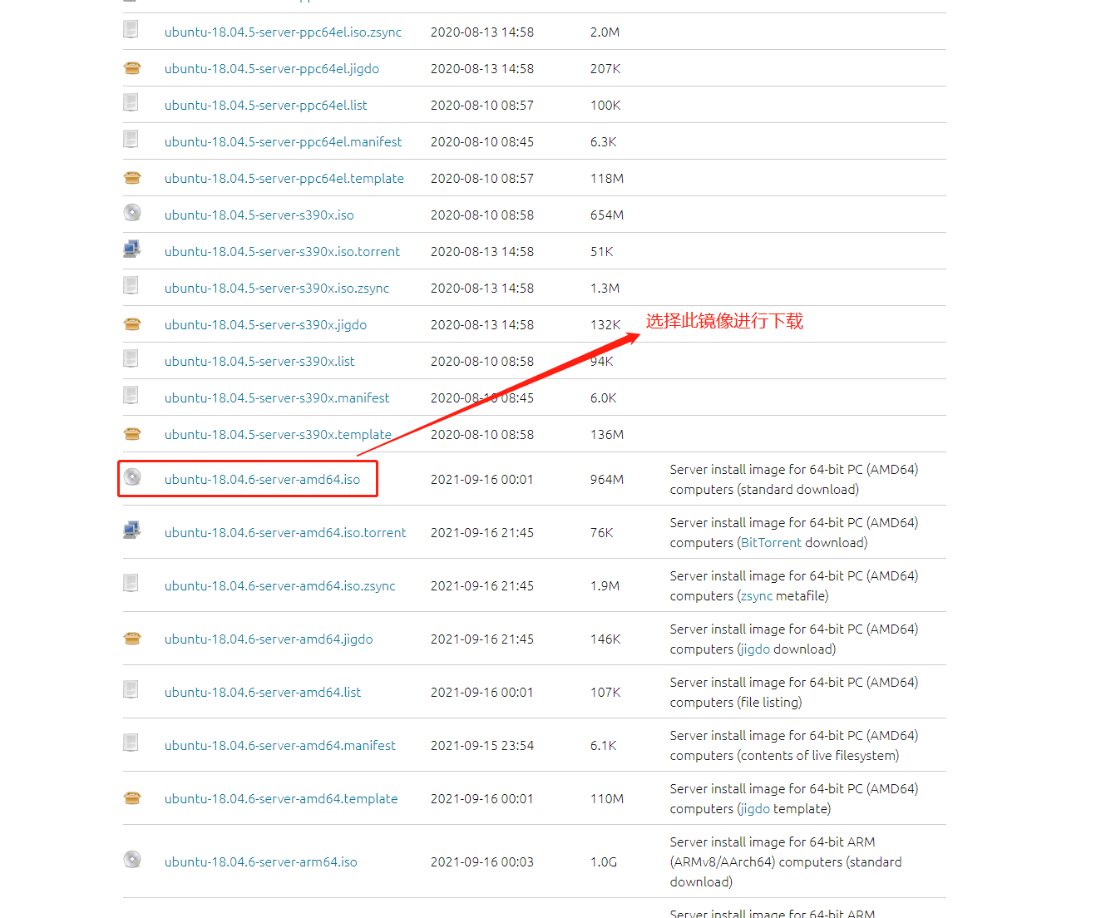Viewport: 1101px width, 918px height.
Task: Download ubuntu-18.04.6-server-arm64.iso
Action: click(261, 862)
